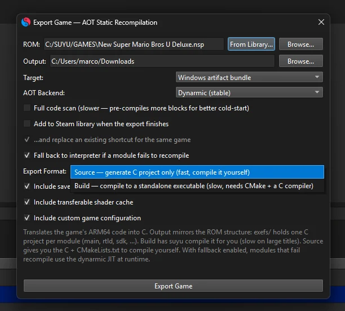345x311 pixels.
Task: Click the Output folder input field
Action: (x=162, y=61)
